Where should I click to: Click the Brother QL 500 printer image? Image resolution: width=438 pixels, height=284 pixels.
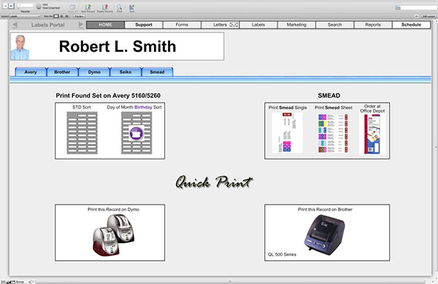(x=324, y=234)
